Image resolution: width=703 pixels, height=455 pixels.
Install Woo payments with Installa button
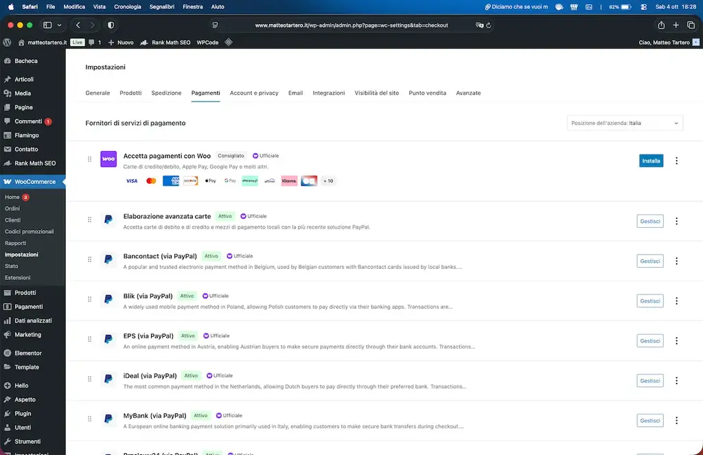[651, 161]
